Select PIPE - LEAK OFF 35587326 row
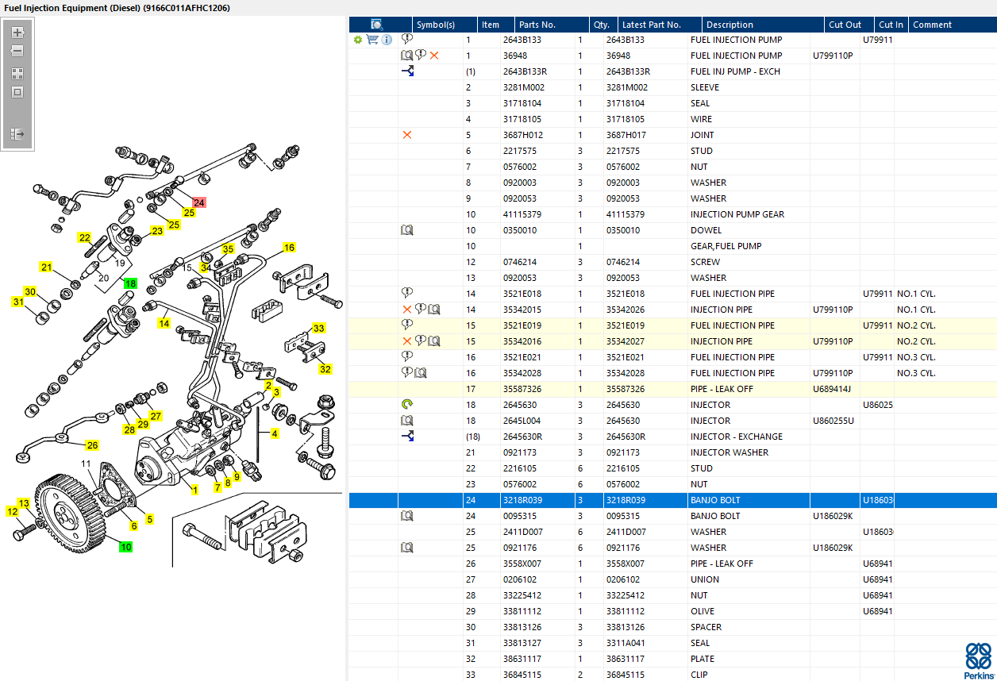This screenshot has width=997, height=681. 673,389
